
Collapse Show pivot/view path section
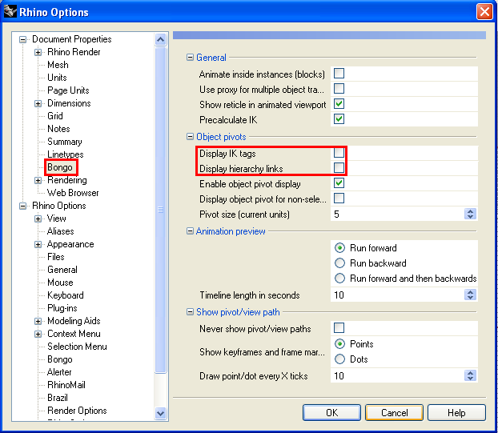(190, 312)
